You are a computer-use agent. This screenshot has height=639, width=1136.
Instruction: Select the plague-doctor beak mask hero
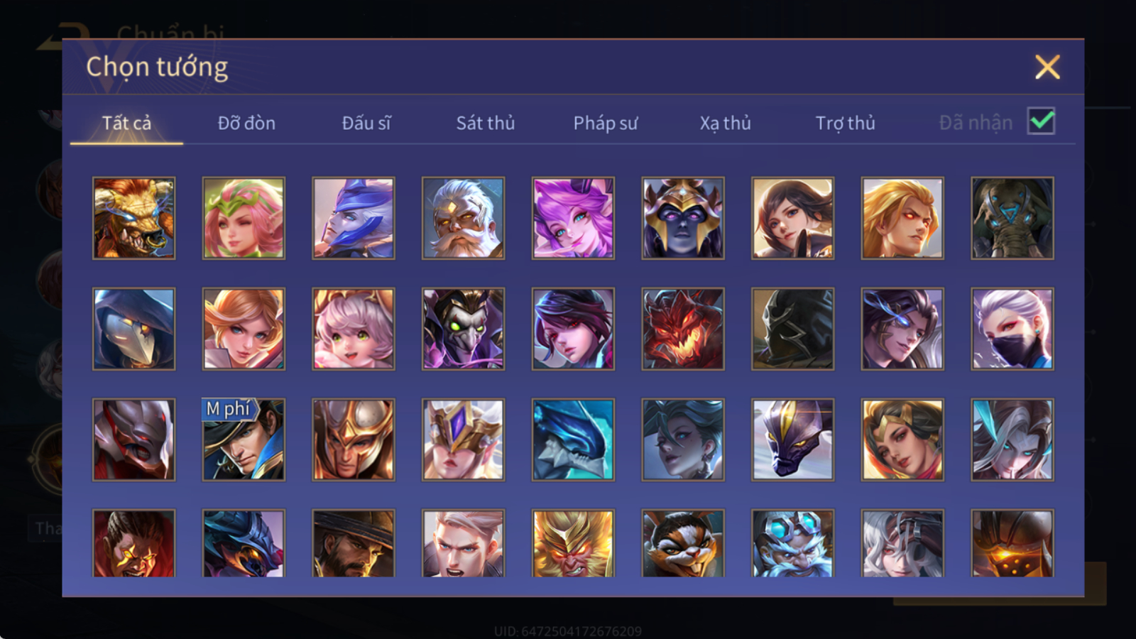[x=133, y=329]
